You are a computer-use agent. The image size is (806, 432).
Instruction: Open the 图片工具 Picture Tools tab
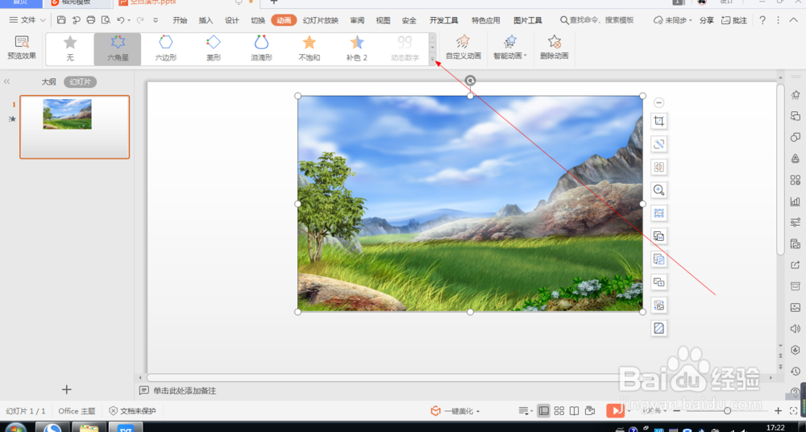pyautogui.click(x=527, y=21)
